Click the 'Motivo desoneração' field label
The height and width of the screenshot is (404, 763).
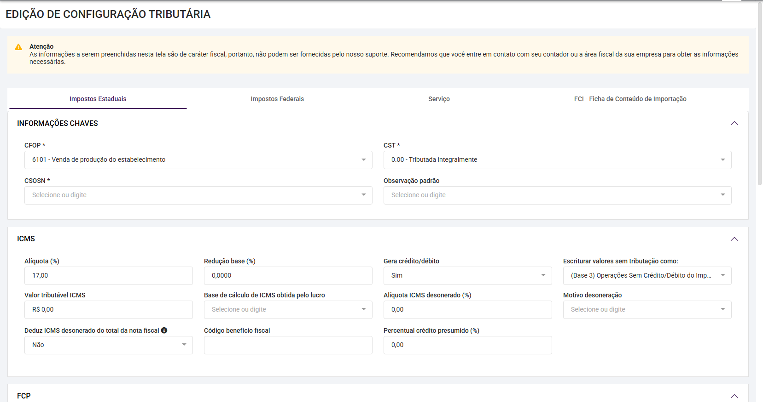593,295
